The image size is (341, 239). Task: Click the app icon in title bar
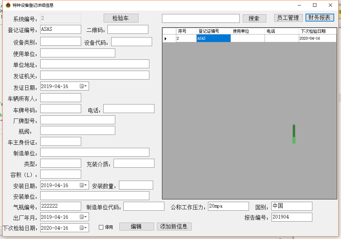point(8,5)
